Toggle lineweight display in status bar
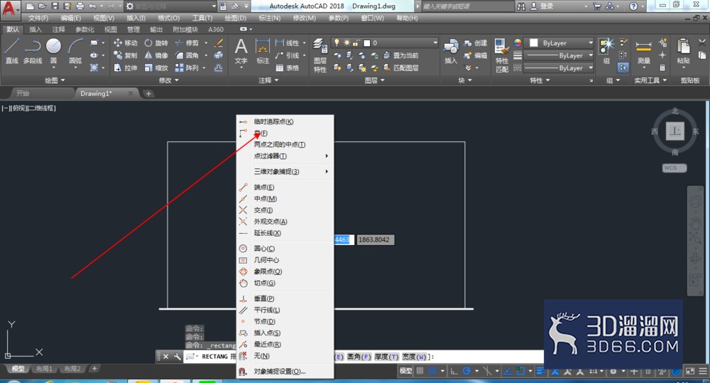The width and height of the screenshot is (710, 383). click(x=540, y=371)
